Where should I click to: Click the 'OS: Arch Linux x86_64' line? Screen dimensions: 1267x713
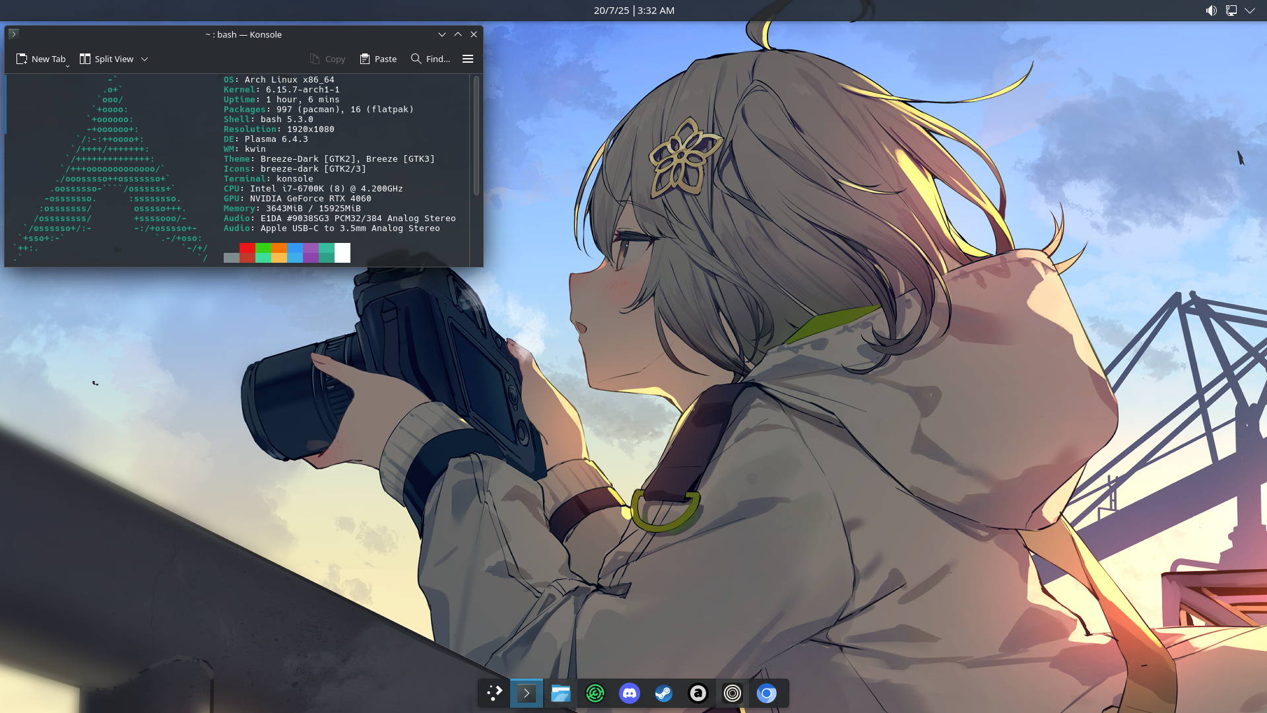[x=279, y=79]
